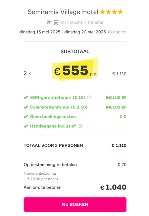Click the bus transfer icon
Viewport: 149px width, 216px height.
point(56,22)
